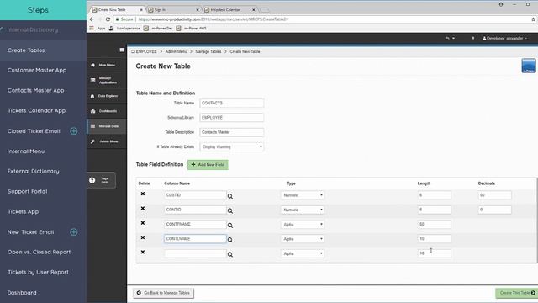Open Admin Menu in sidebar
Viewport: 538px width, 303px height.
pyautogui.click(x=107, y=141)
